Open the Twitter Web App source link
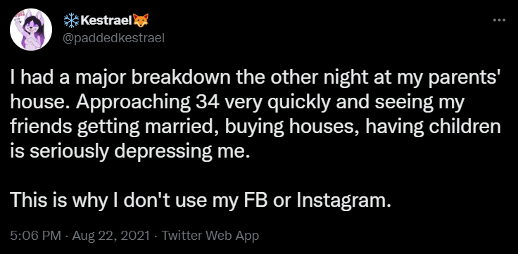 (210, 236)
